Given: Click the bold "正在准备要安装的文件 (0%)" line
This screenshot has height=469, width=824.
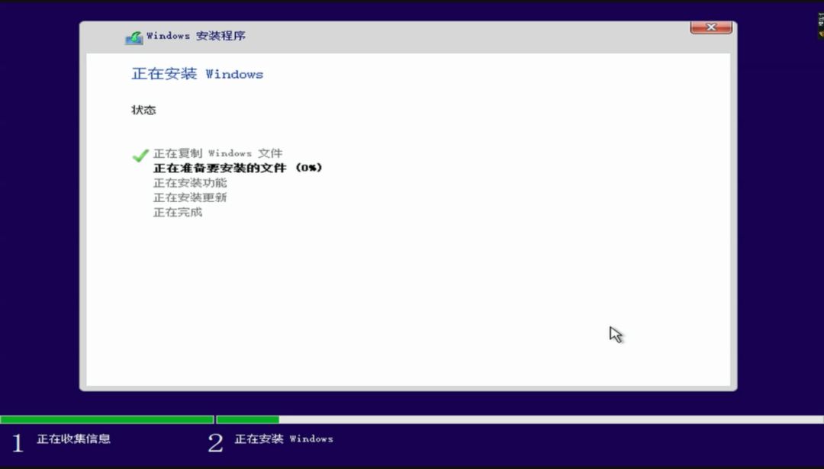Looking at the screenshot, I should [x=237, y=168].
